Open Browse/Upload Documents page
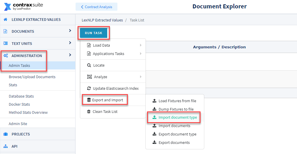Image resolution: width=297 pixels, height=154 pixels. 32,77
